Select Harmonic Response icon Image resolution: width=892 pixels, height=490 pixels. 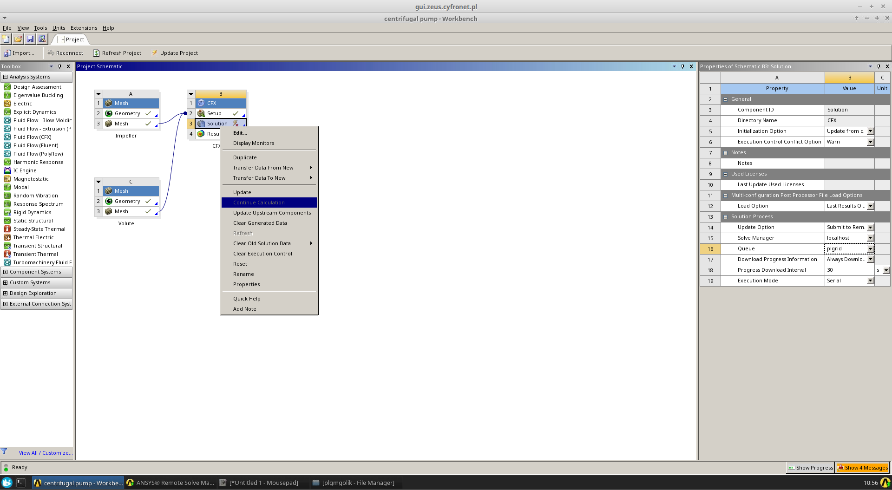7,162
